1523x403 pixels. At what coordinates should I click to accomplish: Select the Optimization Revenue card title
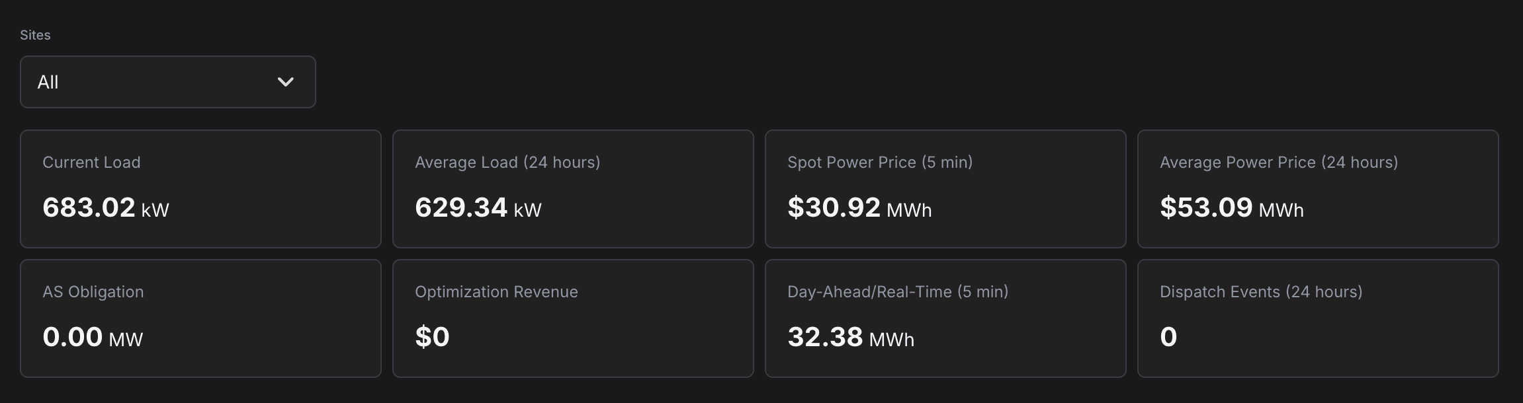click(496, 292)
